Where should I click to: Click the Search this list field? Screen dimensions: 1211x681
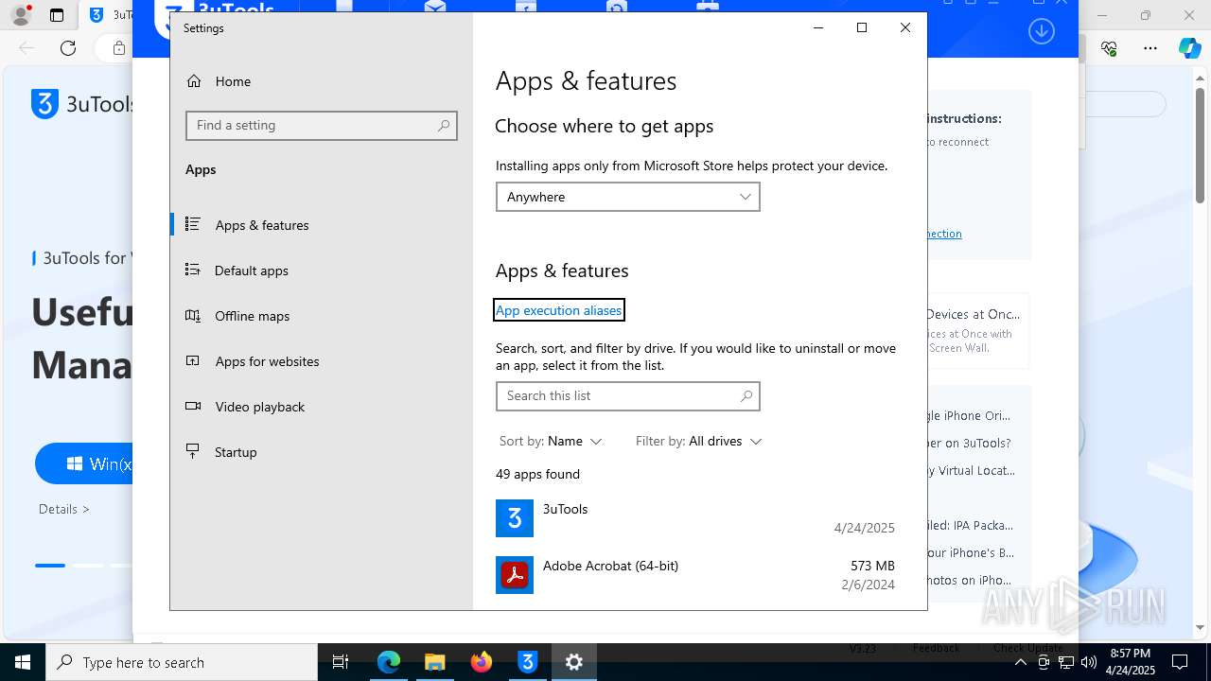[x=627, y=396]
